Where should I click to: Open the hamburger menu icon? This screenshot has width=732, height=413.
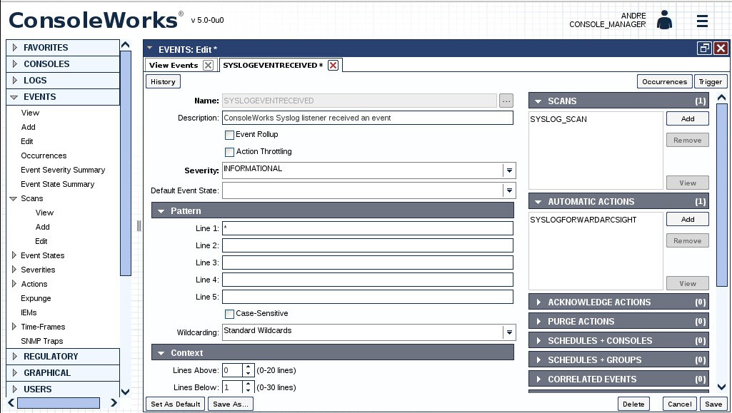[x=702, y=21]
